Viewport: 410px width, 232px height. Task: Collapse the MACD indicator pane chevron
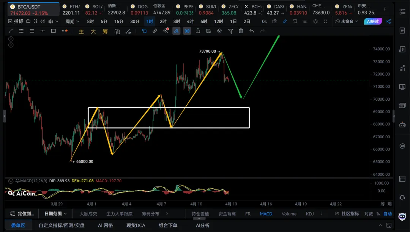click(11, 181)
